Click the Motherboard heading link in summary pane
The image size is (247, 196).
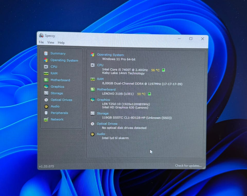click(x=106, y=89)
